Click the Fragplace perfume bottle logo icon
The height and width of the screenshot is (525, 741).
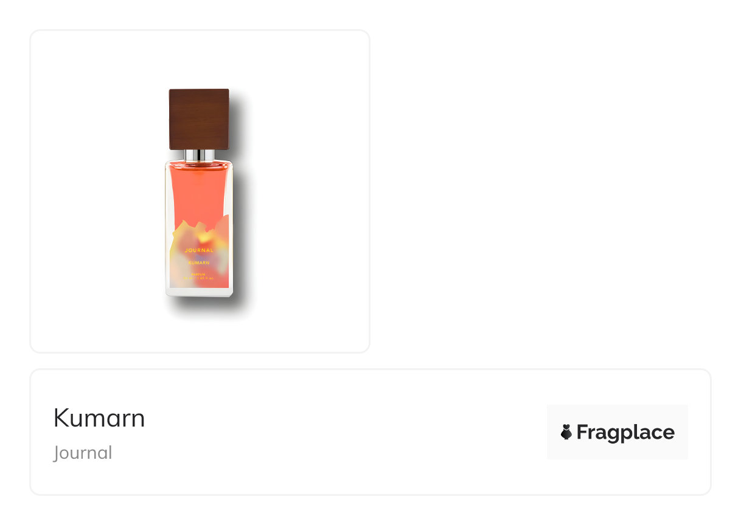566,432
